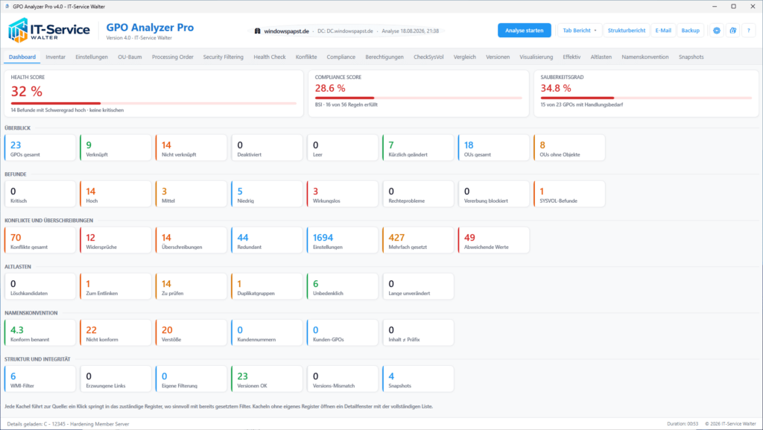Open the Compliance Score 28.6 % card
Viewport: 763px width, 430px height.
[419, 93]
